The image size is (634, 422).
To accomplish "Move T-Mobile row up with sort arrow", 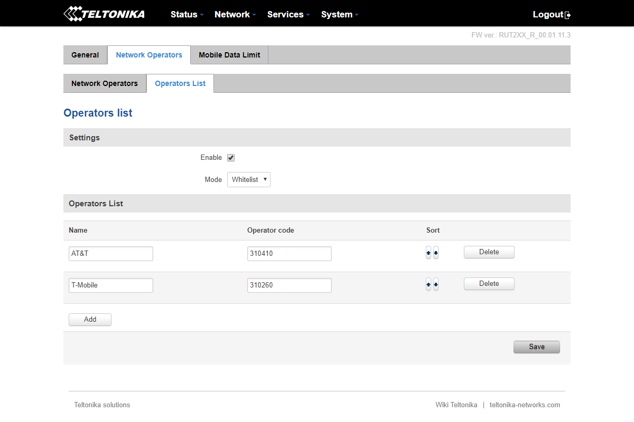I will (428, 285).
